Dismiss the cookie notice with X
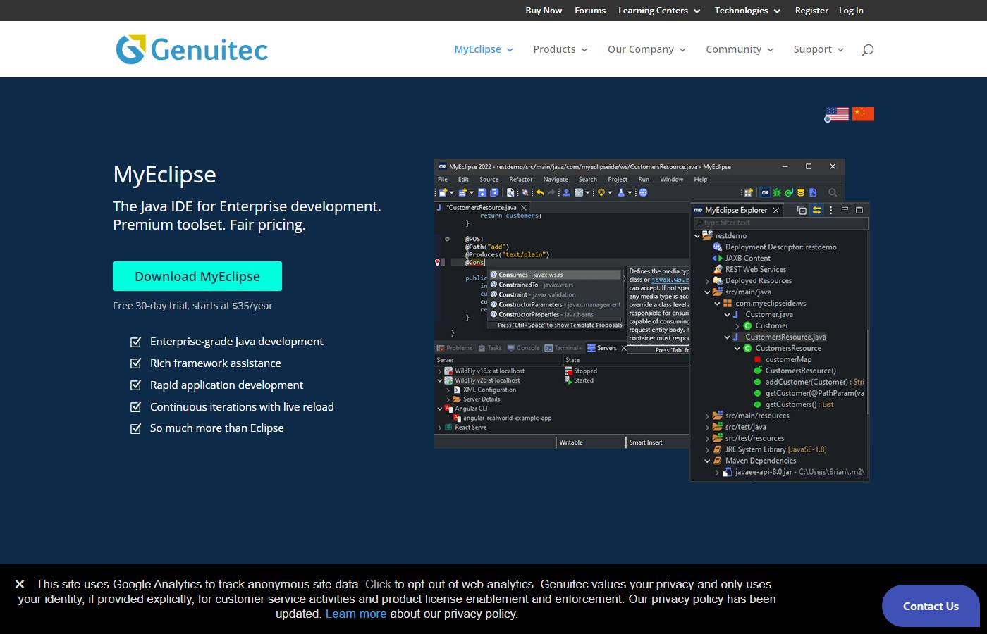The width and height of the screenshot is (987, 634). click(x=20, y=584)
